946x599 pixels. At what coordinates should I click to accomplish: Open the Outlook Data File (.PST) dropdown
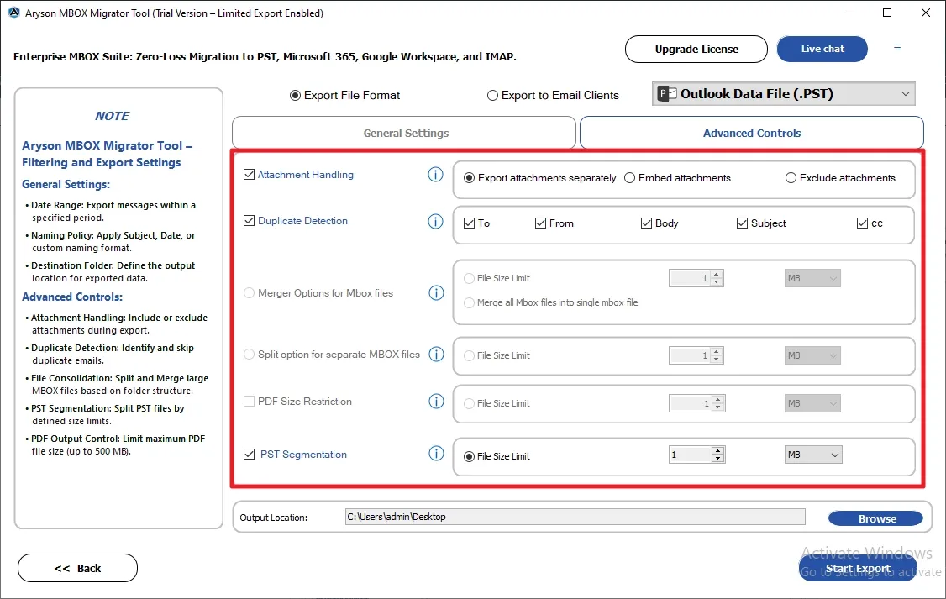coord(783,94)
